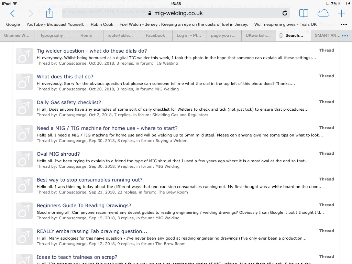Open thread Tig welder question dials
The height and width of the screenshot is (264, 352).
pos(92,51)
